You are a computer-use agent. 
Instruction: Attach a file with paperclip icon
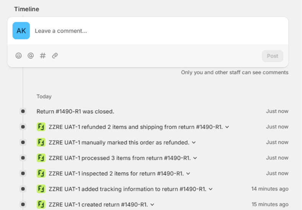(55, 56)
